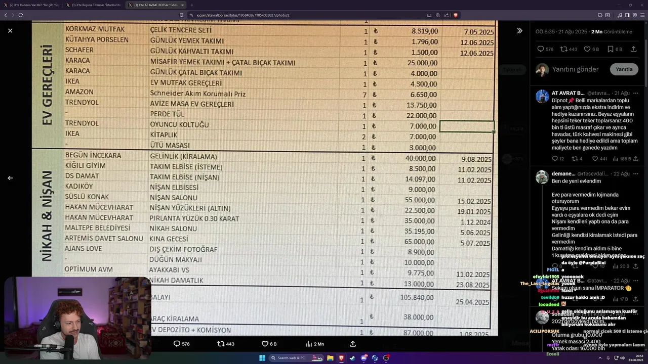648x364 pixels.
Task: Bookmark this page in the toolbar
Action: click(181, 15)
